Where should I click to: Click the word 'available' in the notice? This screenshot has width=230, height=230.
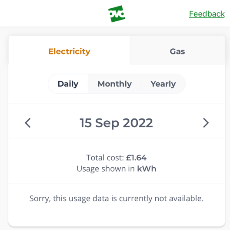pos(186,198)
